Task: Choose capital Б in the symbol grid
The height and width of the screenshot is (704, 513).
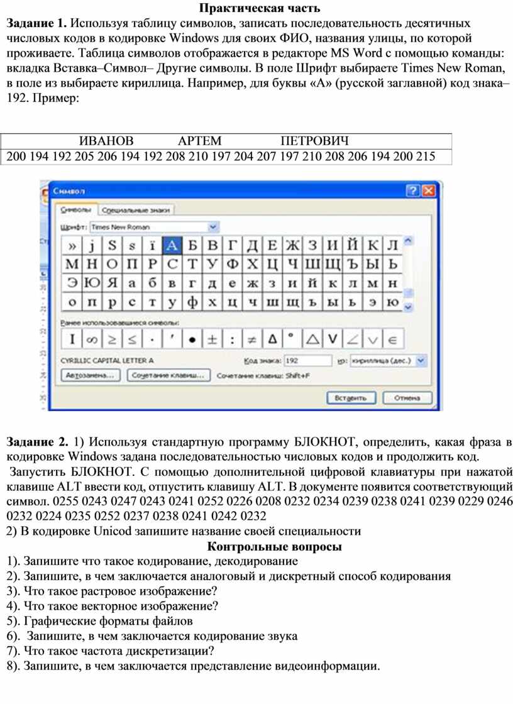Action: point(192,245)
